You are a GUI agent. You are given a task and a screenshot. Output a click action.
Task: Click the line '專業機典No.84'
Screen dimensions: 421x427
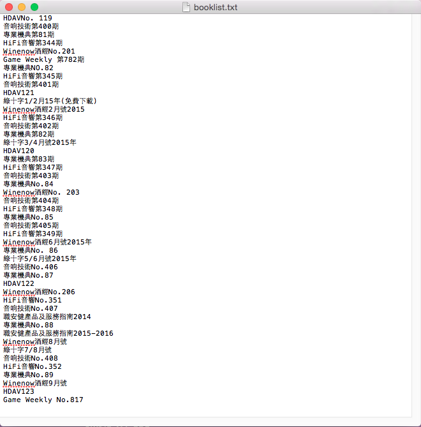point(28,184)
